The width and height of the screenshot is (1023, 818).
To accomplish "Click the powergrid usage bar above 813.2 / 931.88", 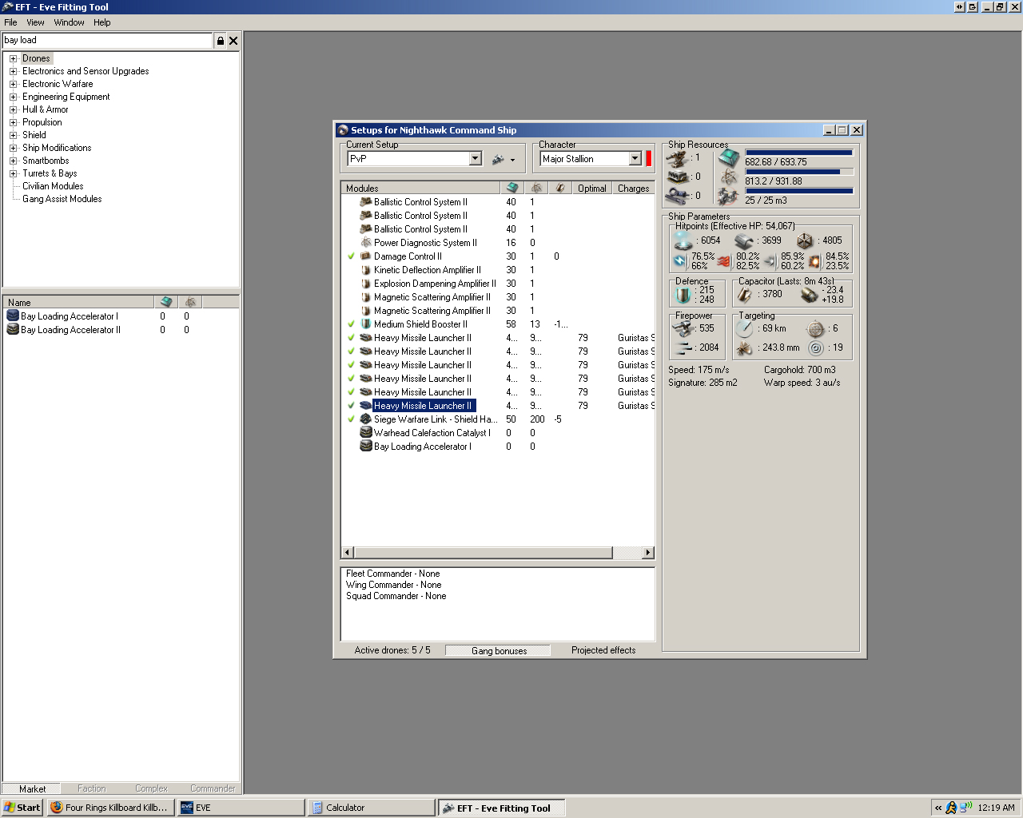I will 799,171.
